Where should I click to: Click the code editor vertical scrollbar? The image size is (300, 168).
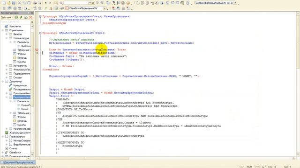coord(298,83)
